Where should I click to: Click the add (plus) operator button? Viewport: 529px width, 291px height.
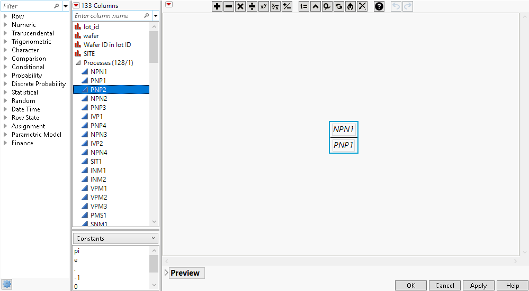(217, 6)
